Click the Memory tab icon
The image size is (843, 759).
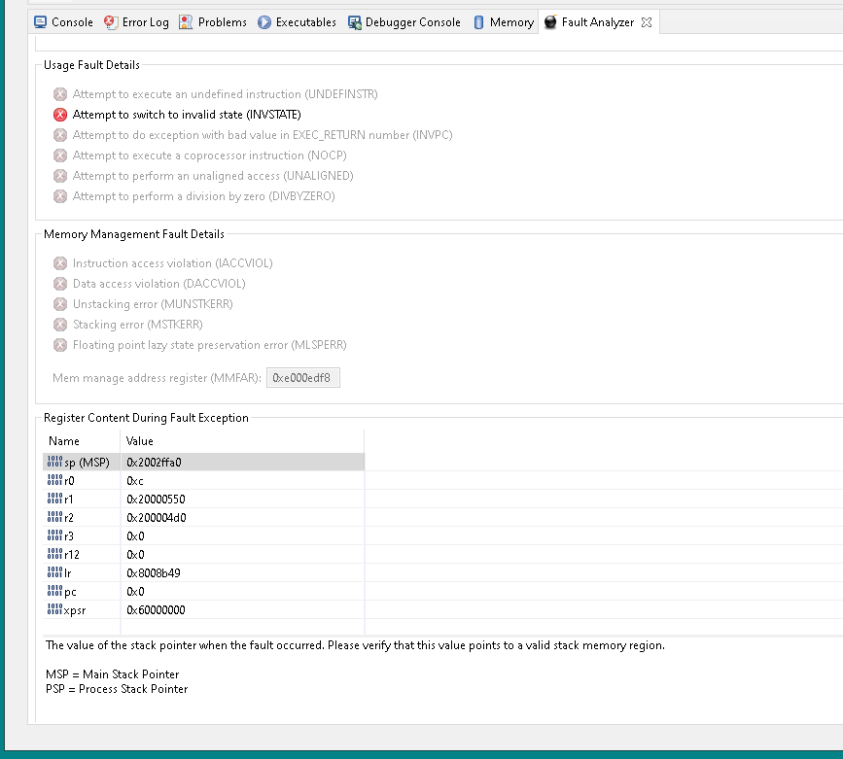coord(478,22)
